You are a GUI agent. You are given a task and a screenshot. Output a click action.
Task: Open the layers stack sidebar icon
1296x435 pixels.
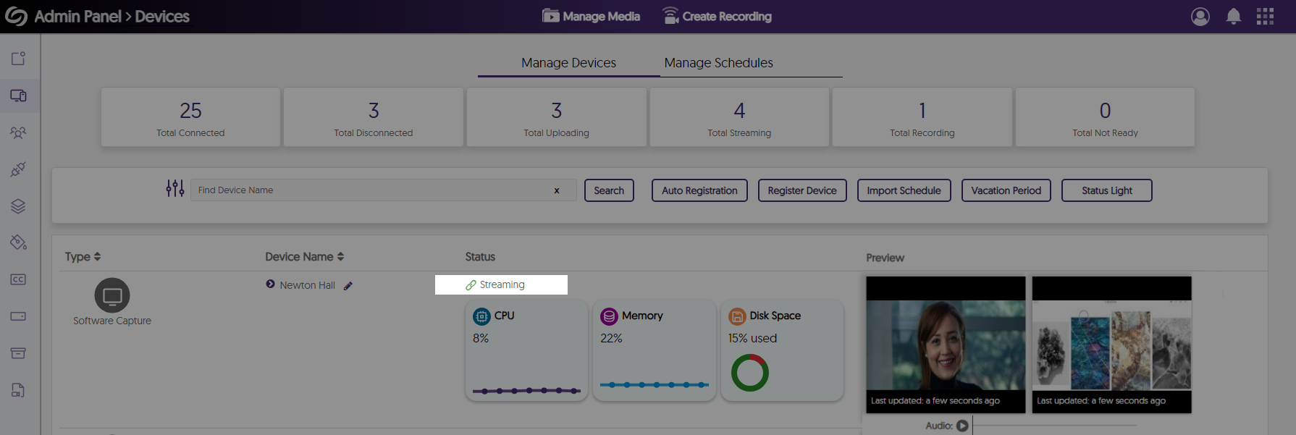coord(18,206)
